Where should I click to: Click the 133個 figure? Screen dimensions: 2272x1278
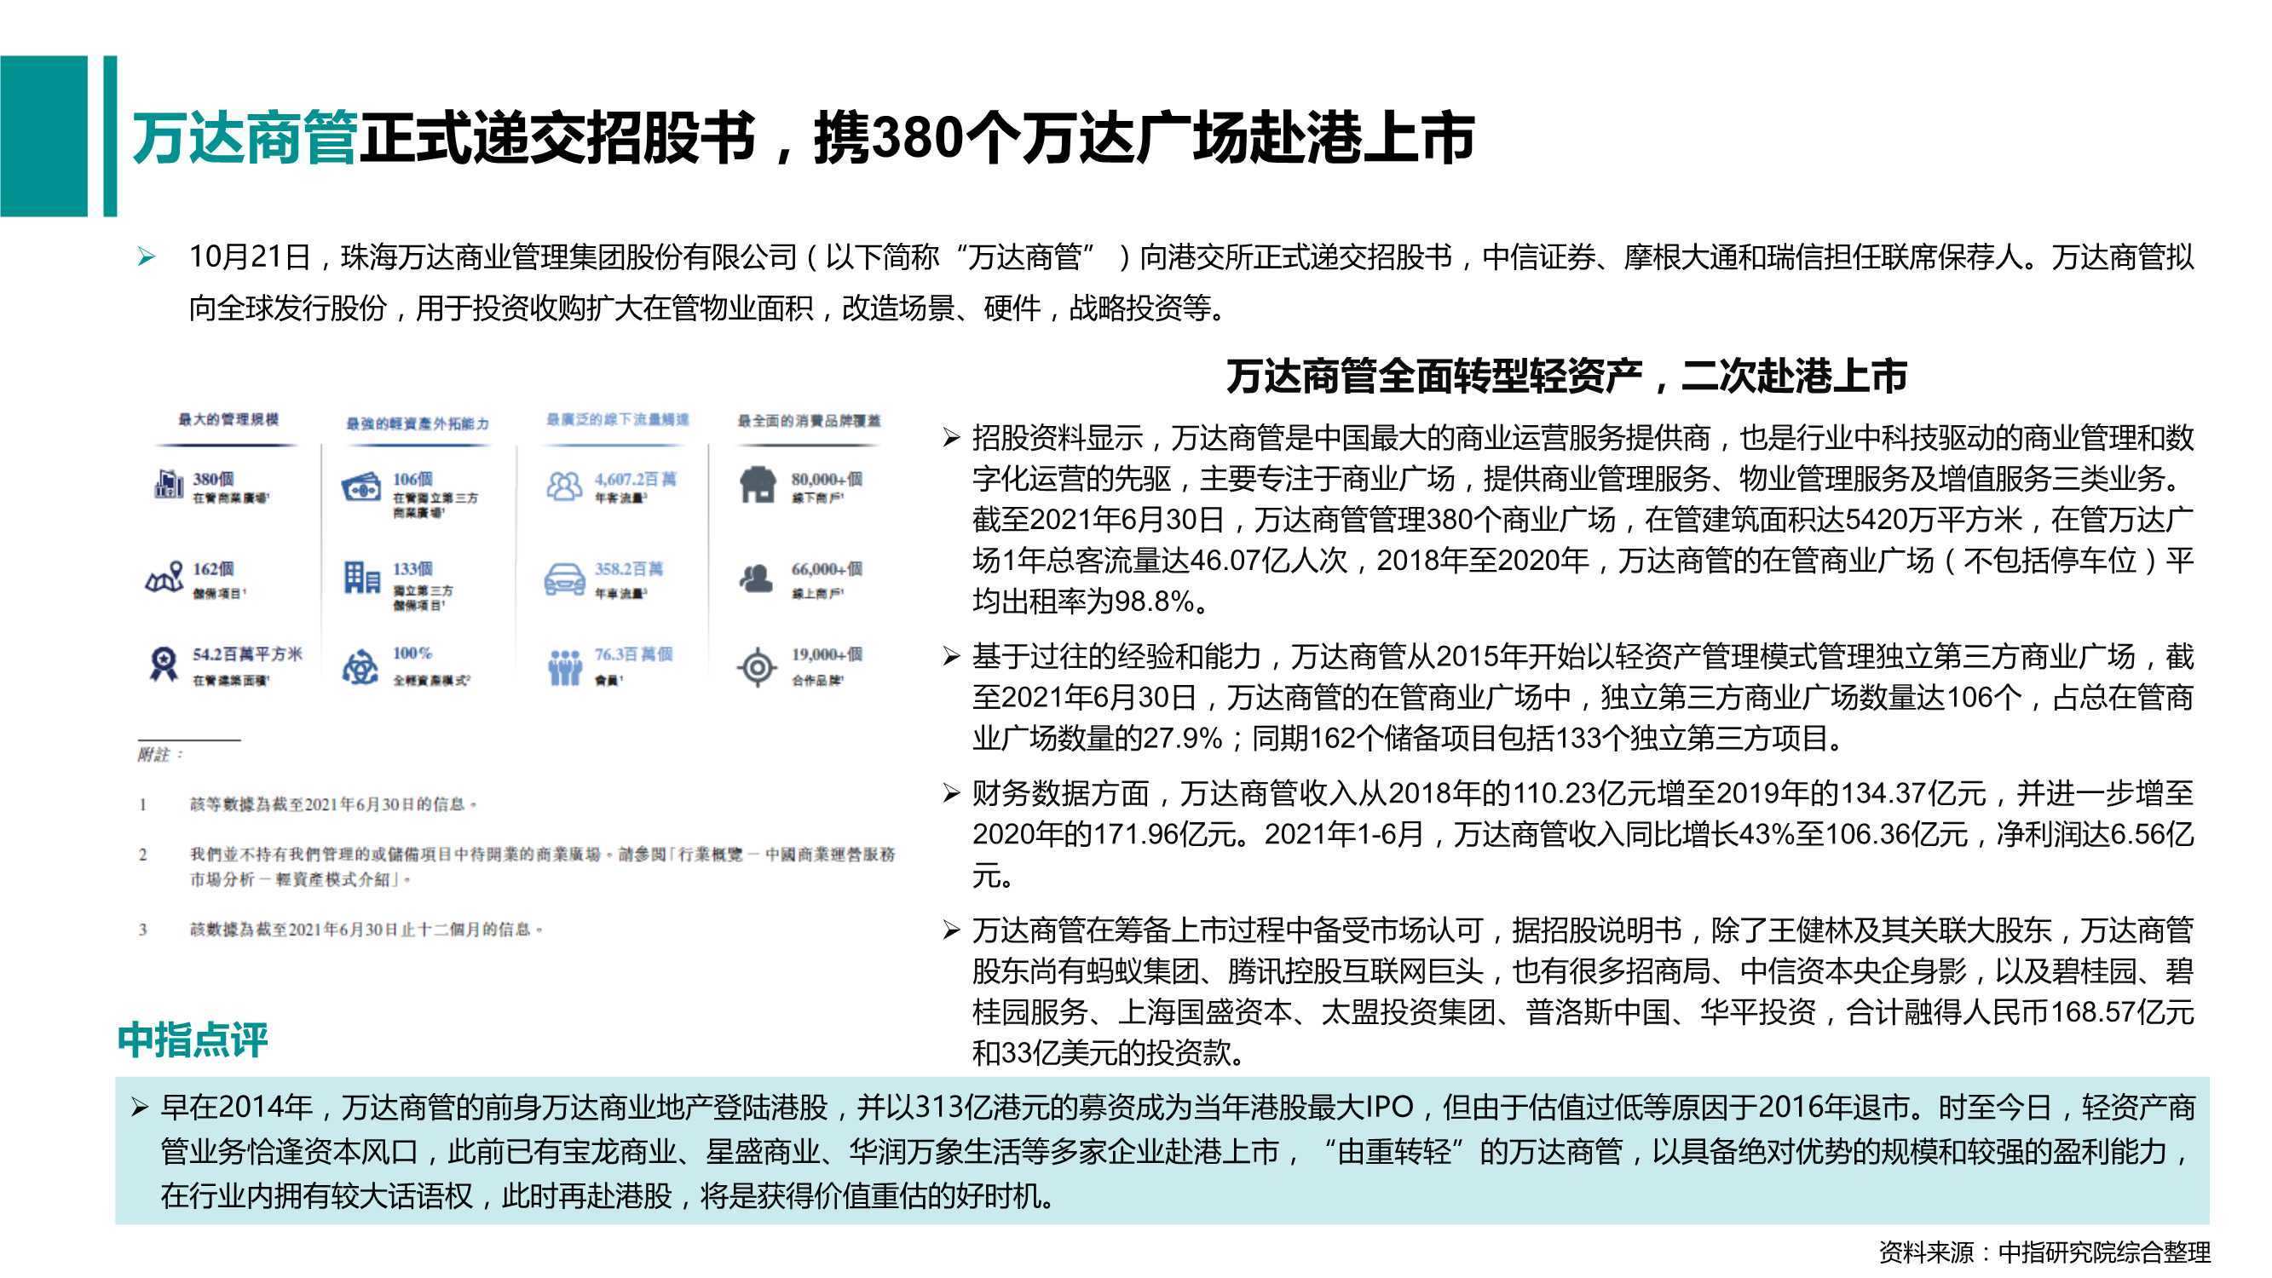[412, 569]
